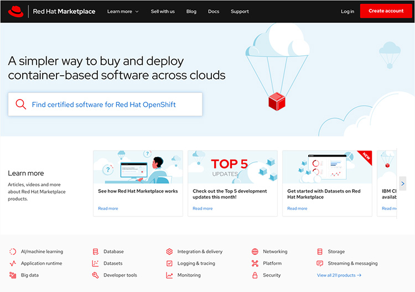Click the Monitoring line chart icon
This screenshot has width=415, height=292.
(169, 275)
